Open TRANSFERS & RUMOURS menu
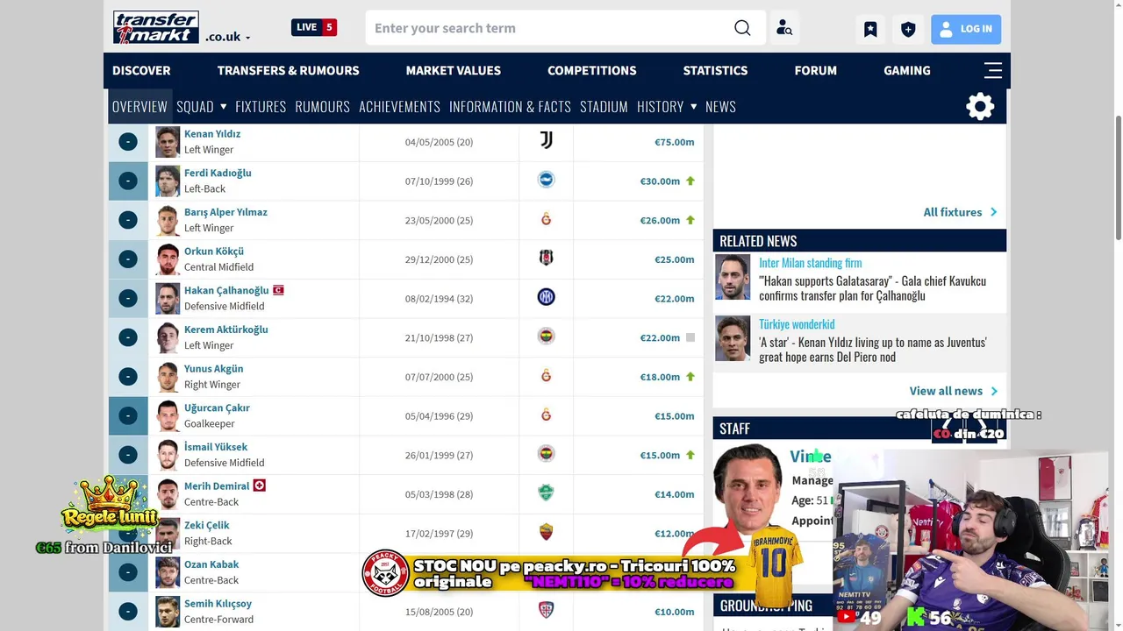The image size is (1123, 631). pyautogui.click(x=288, y=70)
